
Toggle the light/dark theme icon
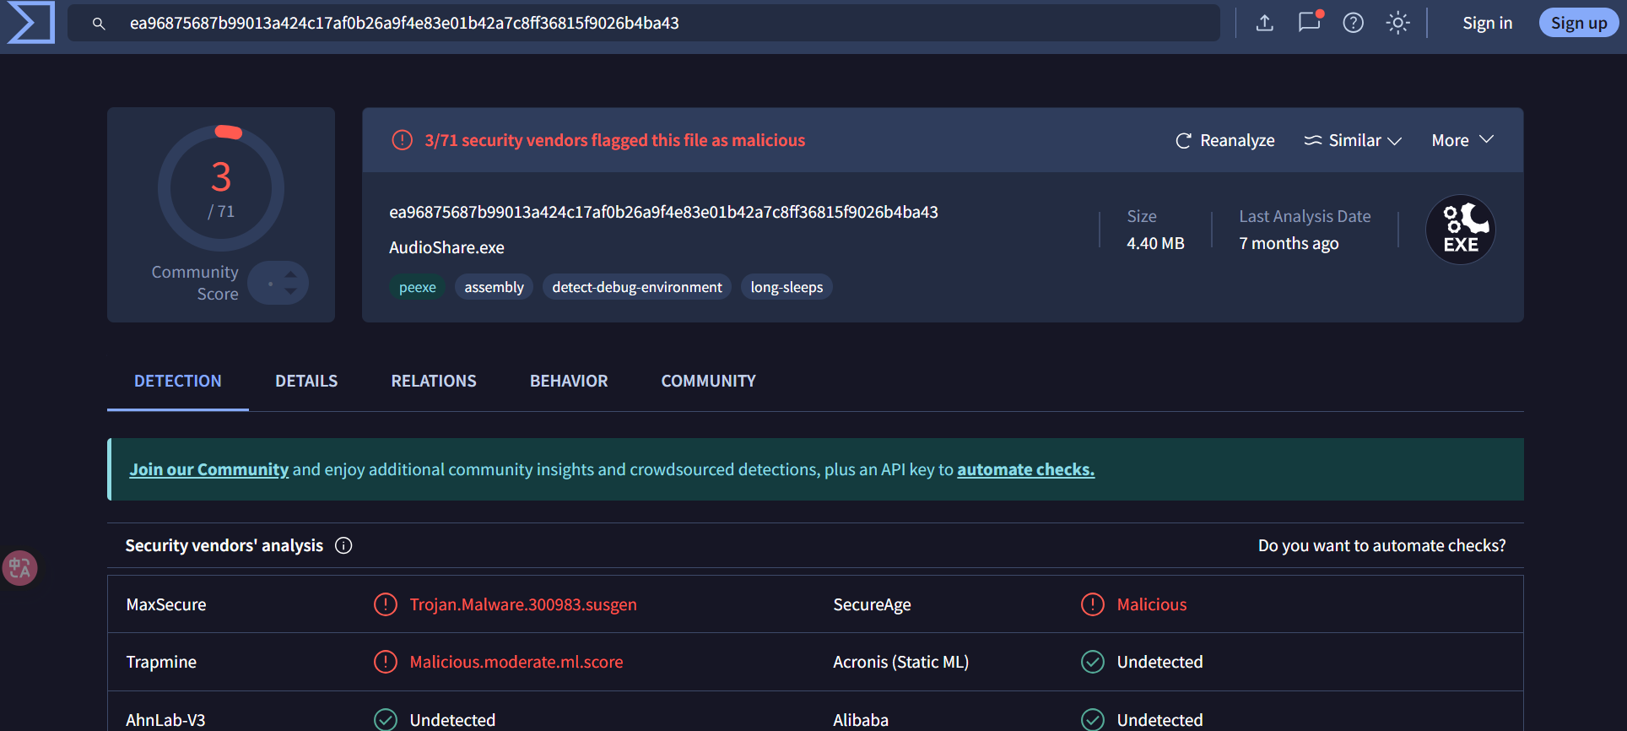[x=1398, y=23]
